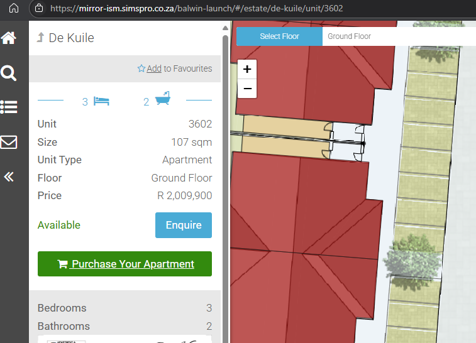The image size is (476, 343).
Task: Click Purchase Your Apartment button
Action: (x=125, y=264)
